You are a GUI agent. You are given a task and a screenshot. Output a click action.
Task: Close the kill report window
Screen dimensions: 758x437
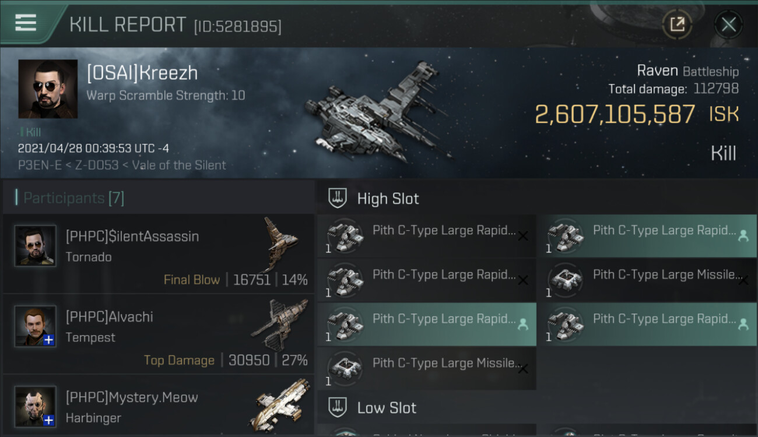pos(728,24)
